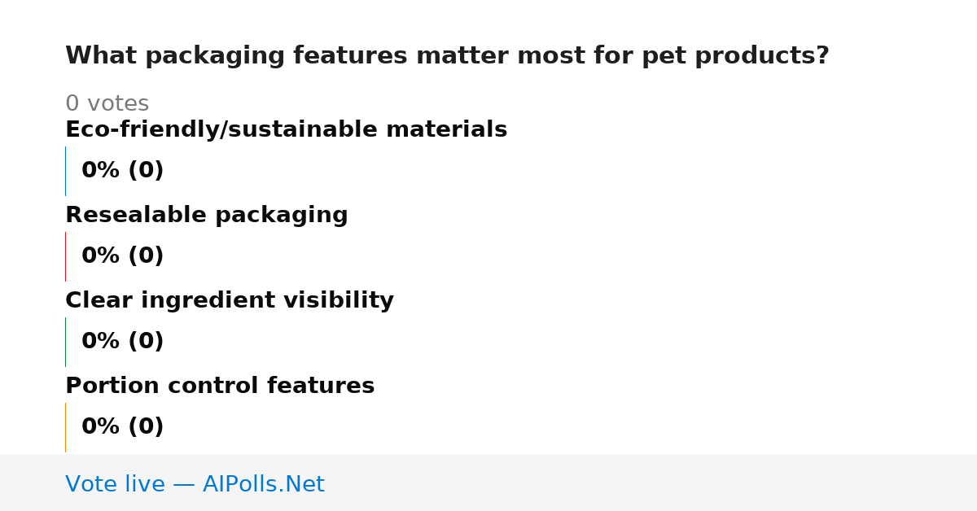Click the word AIPolls.Net in footer

[x=263, y=485]
